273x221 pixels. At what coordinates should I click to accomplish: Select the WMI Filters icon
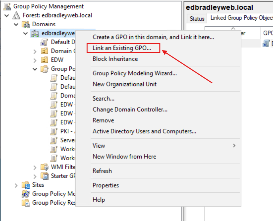point(44,167)
